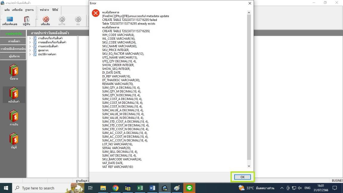Screen dimensions: 343x193
Task: Open the calculator (เครื่องคิดเลข) tool
Action: (x=10, y=20)
